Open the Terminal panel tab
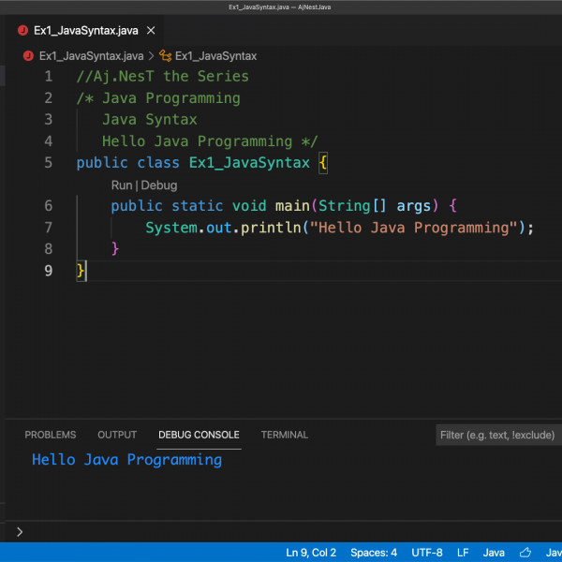Screen dimensions: 562x562 coord(284,435)
